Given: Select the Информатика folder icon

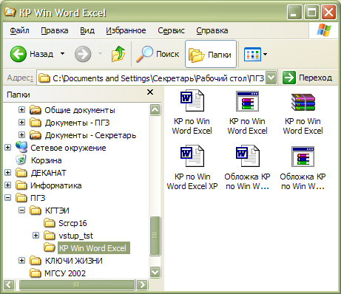Looking at the screenshot, I should click(21, 185).
